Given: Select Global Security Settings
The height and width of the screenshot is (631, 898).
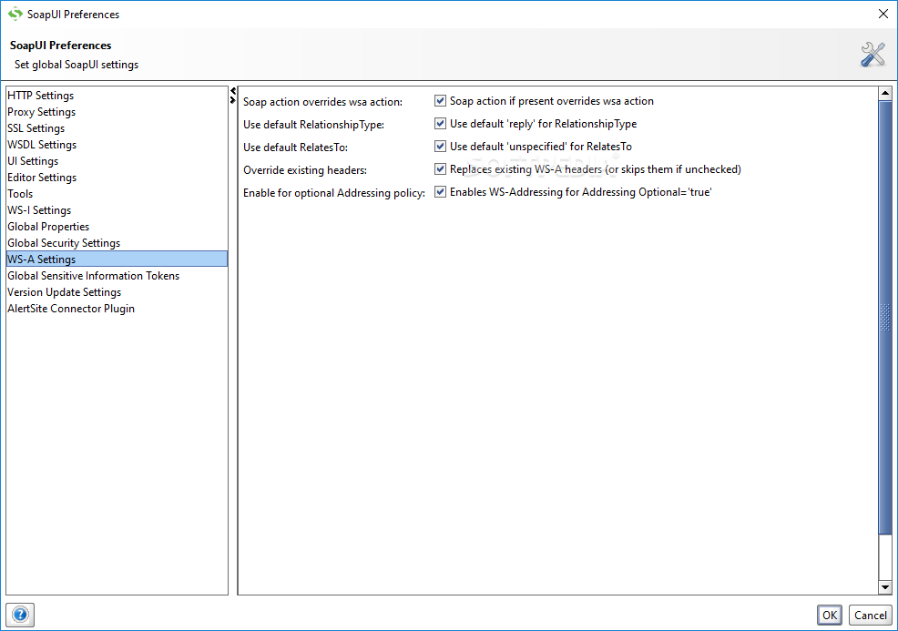Looking at the screenshot, I should [x=117, y=243].
